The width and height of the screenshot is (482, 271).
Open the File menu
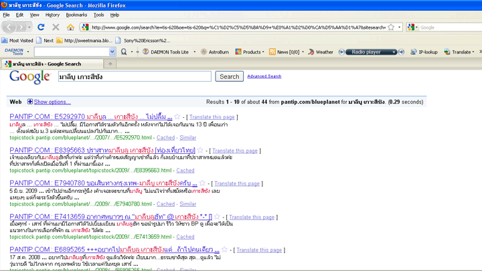[x=6, y=15]
